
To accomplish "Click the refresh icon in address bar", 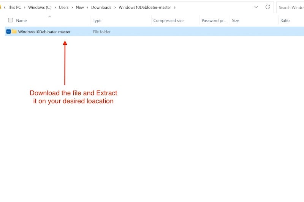I will pyautogui.click(x=268, y=7).
